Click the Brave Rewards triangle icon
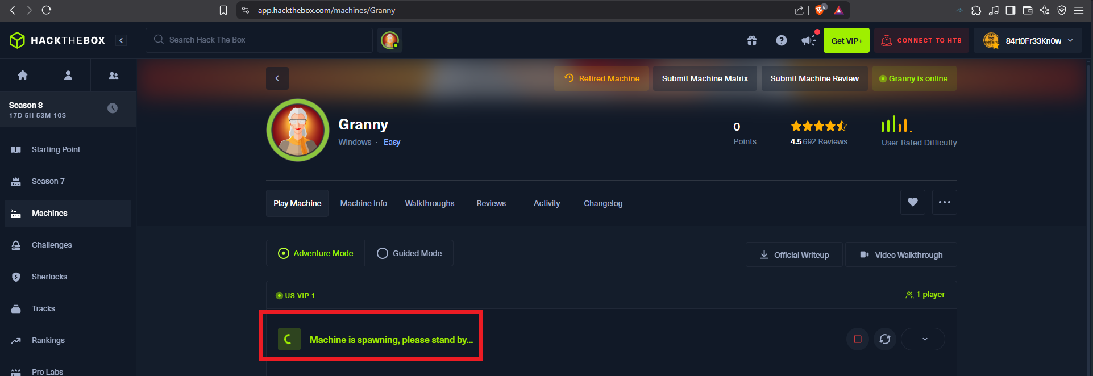 point(838,10)
